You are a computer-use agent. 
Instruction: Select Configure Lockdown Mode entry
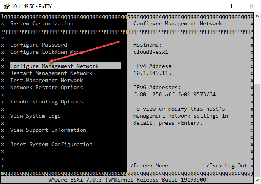tap(47, 52)
